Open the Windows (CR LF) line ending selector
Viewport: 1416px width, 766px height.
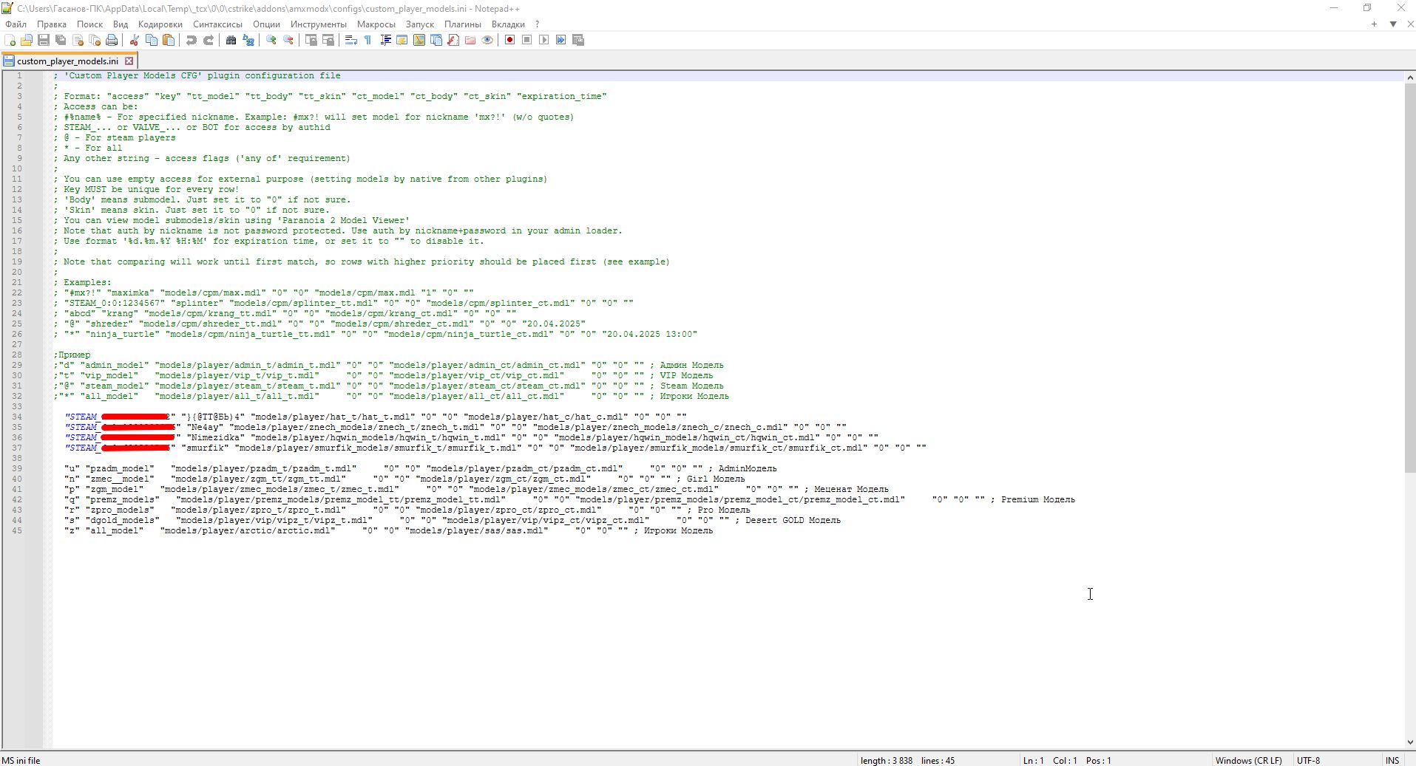(1248, 760)
